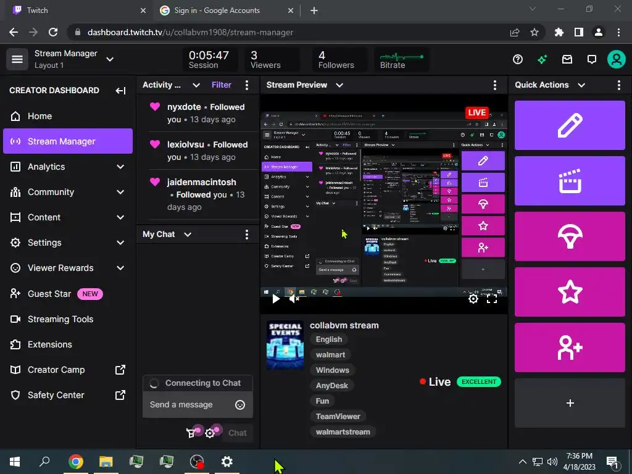Open the whispers chat bubble icon
Image resolution: width=632 pixels, height=474 pixels.
click(x=591, y=60)
